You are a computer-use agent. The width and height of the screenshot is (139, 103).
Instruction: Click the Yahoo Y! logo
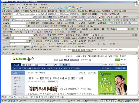pos(5,17)
